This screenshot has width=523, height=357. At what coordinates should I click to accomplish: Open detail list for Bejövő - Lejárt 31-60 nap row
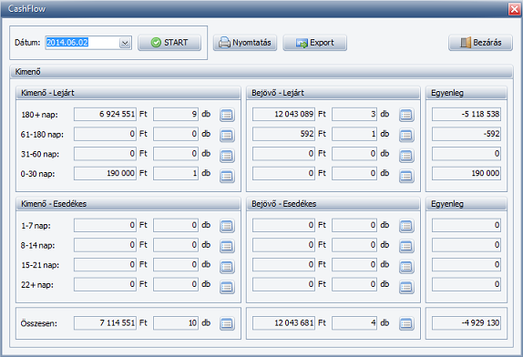406,156
